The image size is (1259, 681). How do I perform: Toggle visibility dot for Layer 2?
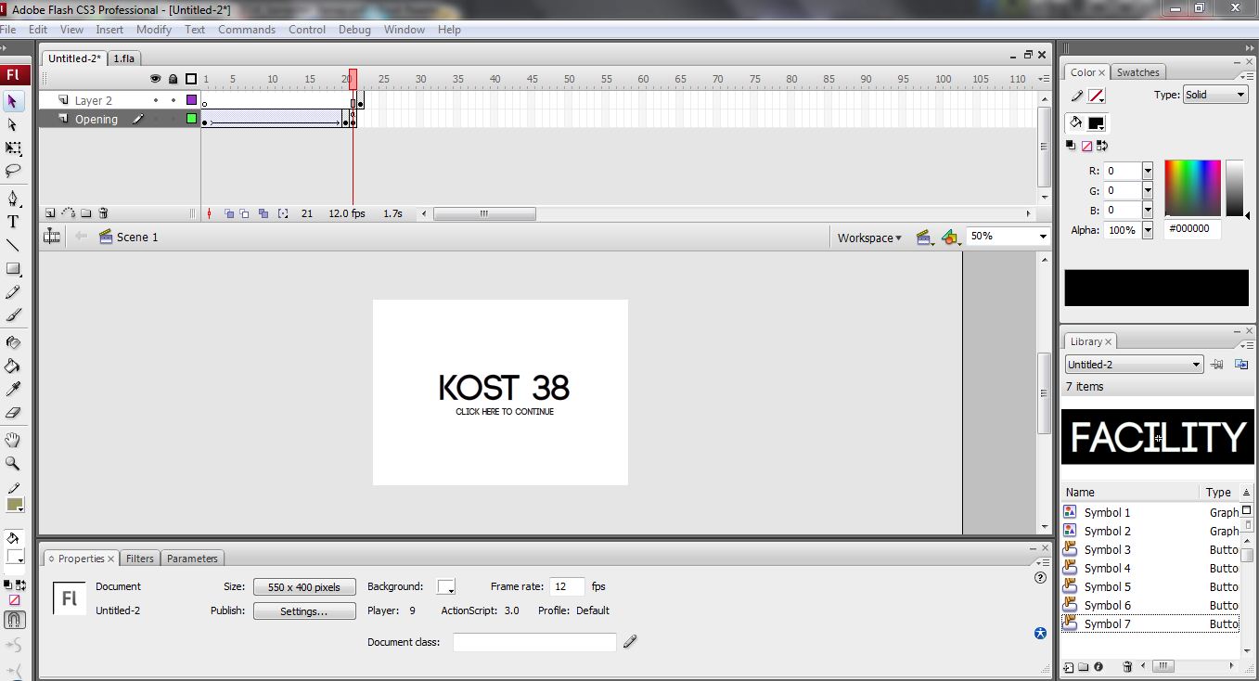[x=156, y=100]
